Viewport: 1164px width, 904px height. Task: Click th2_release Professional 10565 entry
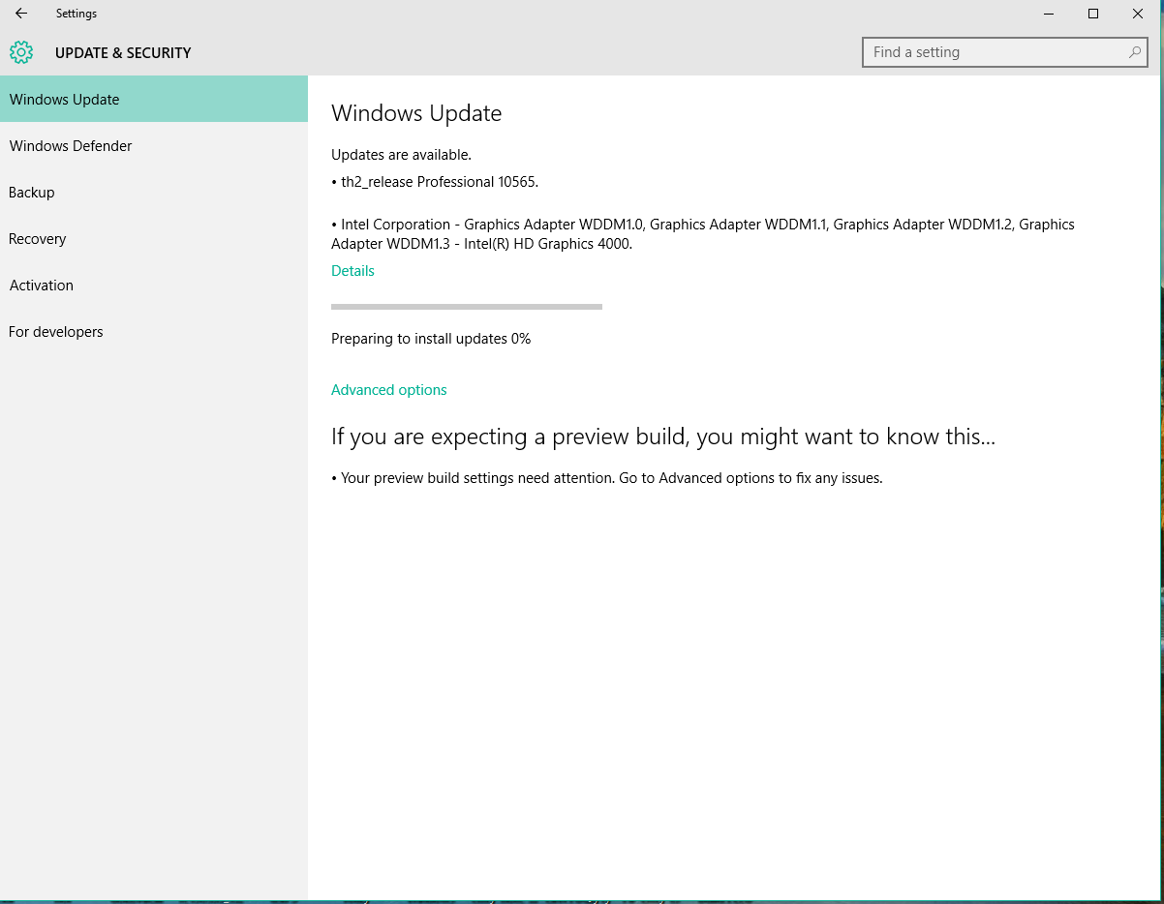tap(435, 182)
